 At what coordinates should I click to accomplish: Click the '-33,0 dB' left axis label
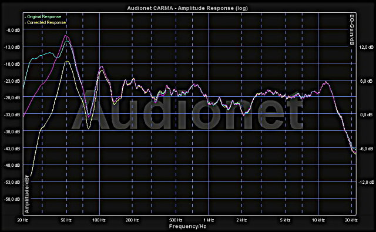tap(12, 115)
